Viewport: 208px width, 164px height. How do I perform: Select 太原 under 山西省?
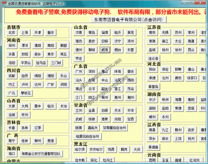click(12, 106)
